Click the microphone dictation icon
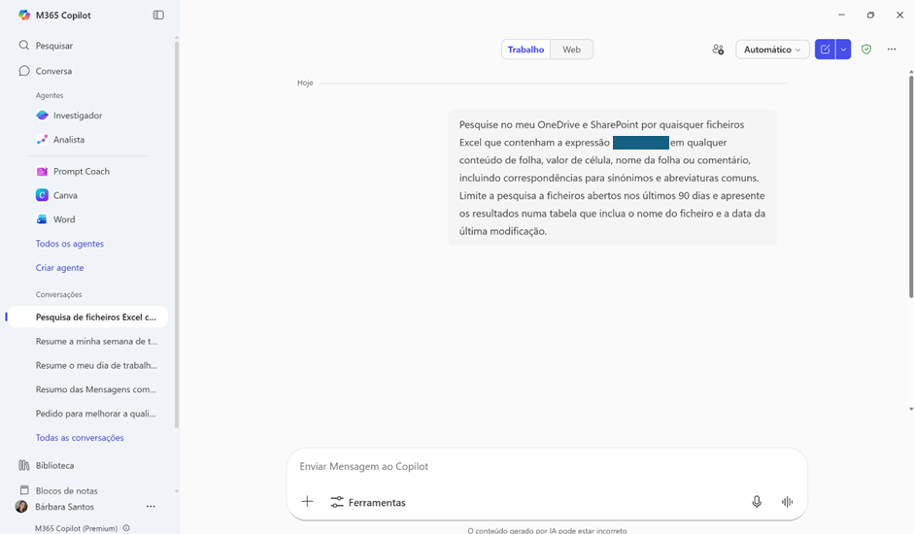The height and width of the screenshot is (534, 914). pos(757,502)
